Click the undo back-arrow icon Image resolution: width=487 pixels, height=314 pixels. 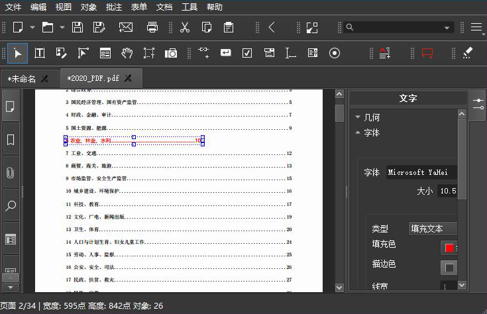(272, 27)
